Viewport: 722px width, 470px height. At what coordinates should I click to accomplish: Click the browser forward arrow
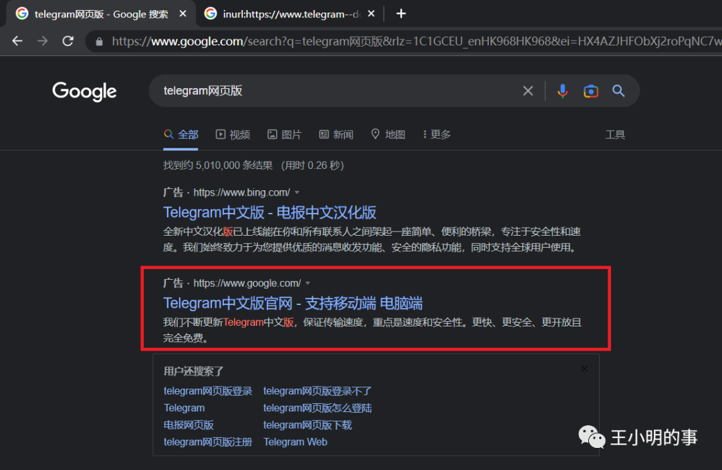tap(42, 41)
